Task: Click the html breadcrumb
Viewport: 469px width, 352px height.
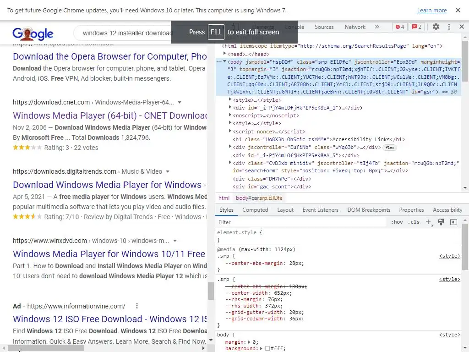Action: pyautogui.click(x=224, y=198)
